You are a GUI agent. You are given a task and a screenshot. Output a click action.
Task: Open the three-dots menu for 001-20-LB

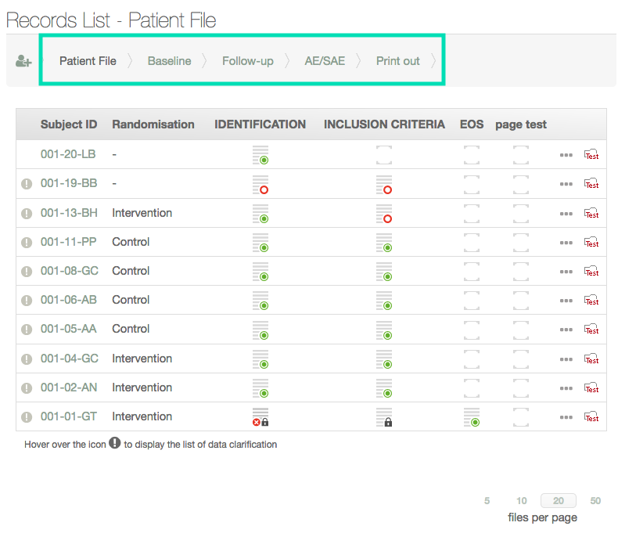point(566,155)
